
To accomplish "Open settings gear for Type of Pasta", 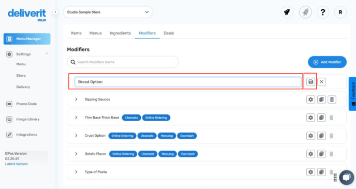I will 310,172.
